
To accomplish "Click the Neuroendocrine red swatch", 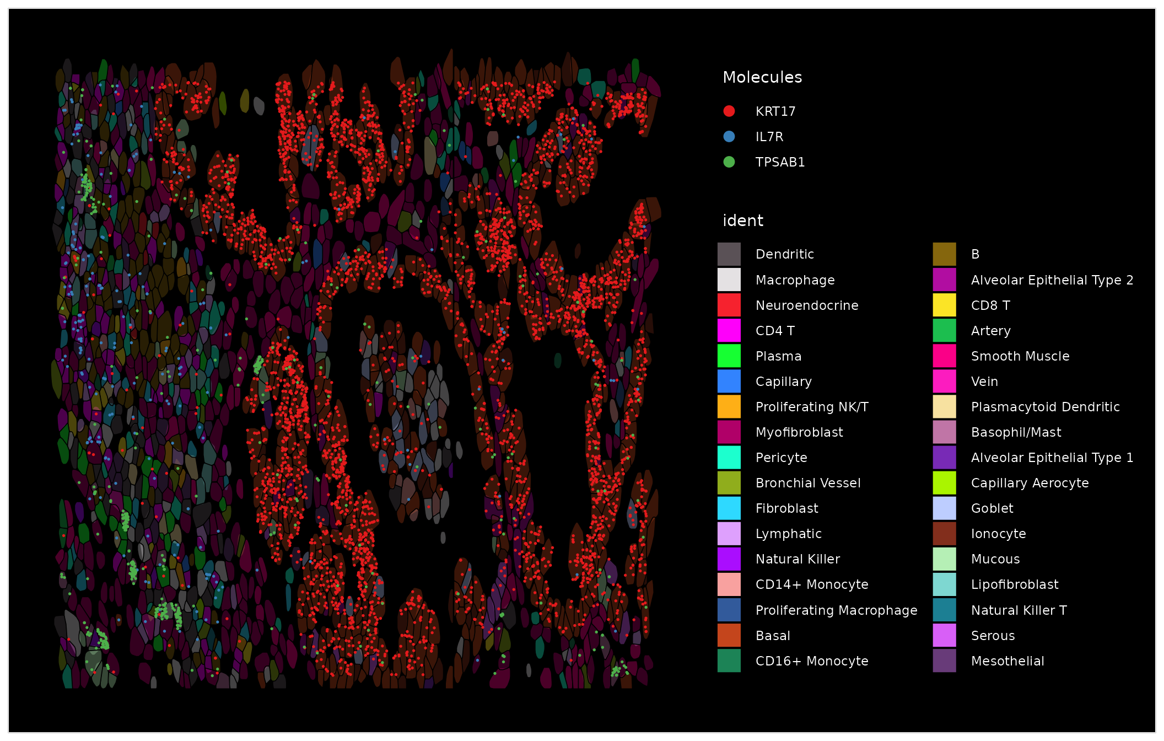I will pyautogui.click(x=729, y=305).
